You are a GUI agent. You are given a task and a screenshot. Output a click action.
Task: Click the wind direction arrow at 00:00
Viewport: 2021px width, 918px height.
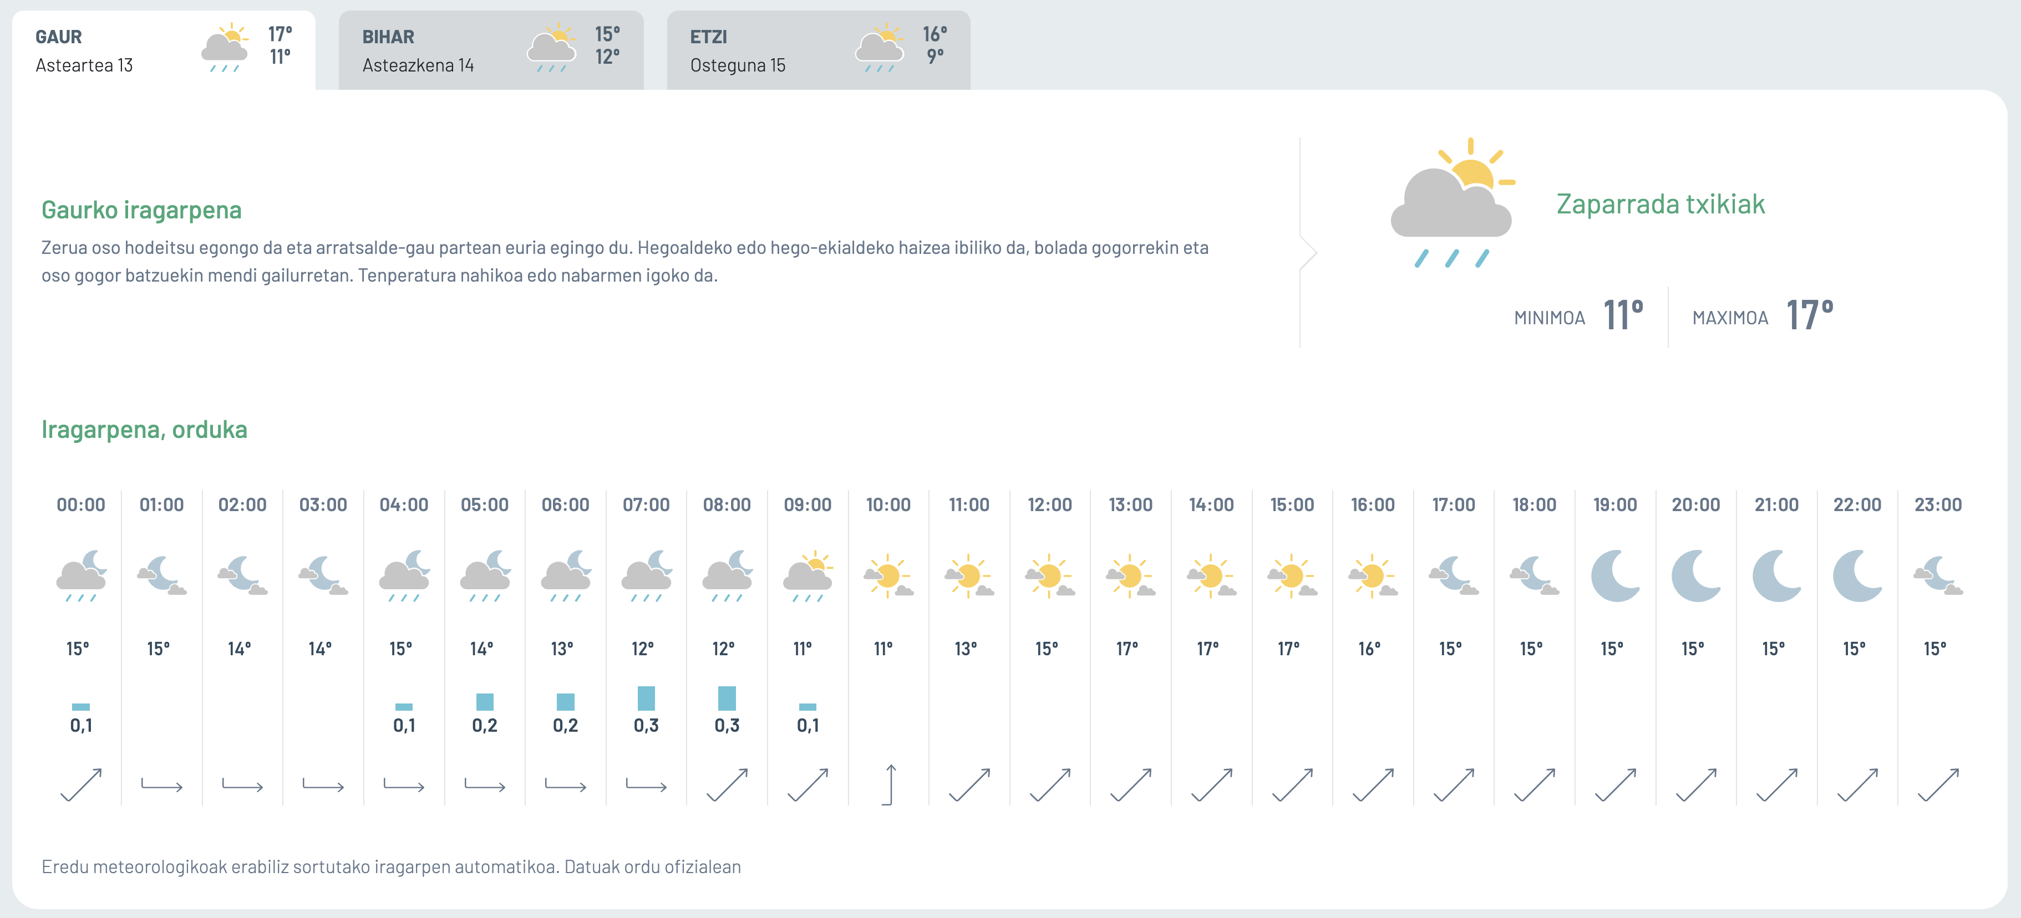tap(81, 785)
